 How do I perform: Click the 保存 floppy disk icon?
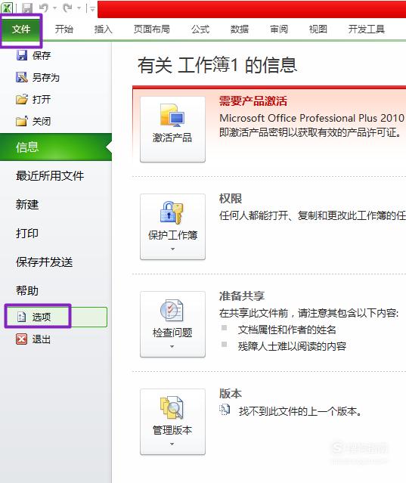click(22, 55)
